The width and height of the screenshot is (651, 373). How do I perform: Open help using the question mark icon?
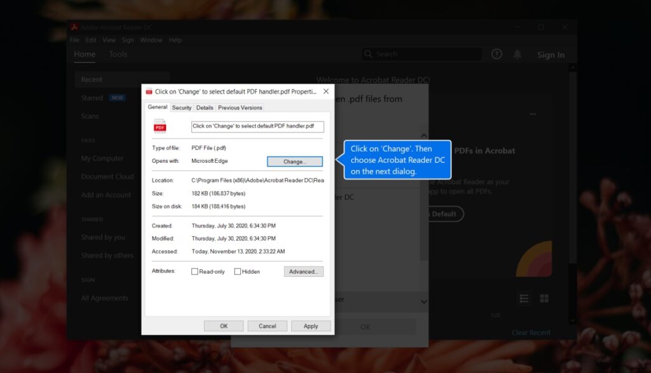(497, 54)
